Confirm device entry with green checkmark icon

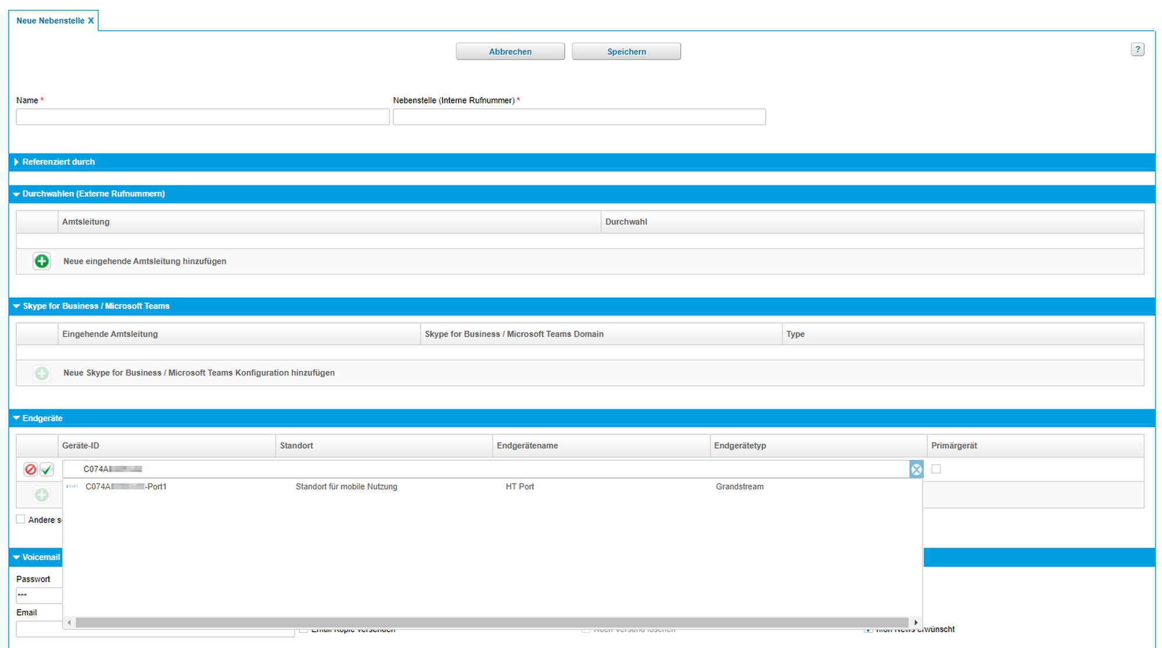[x=47, y=469]
